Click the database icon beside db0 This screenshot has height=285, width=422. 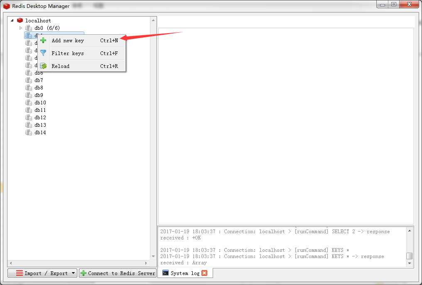tap(29, 28)
